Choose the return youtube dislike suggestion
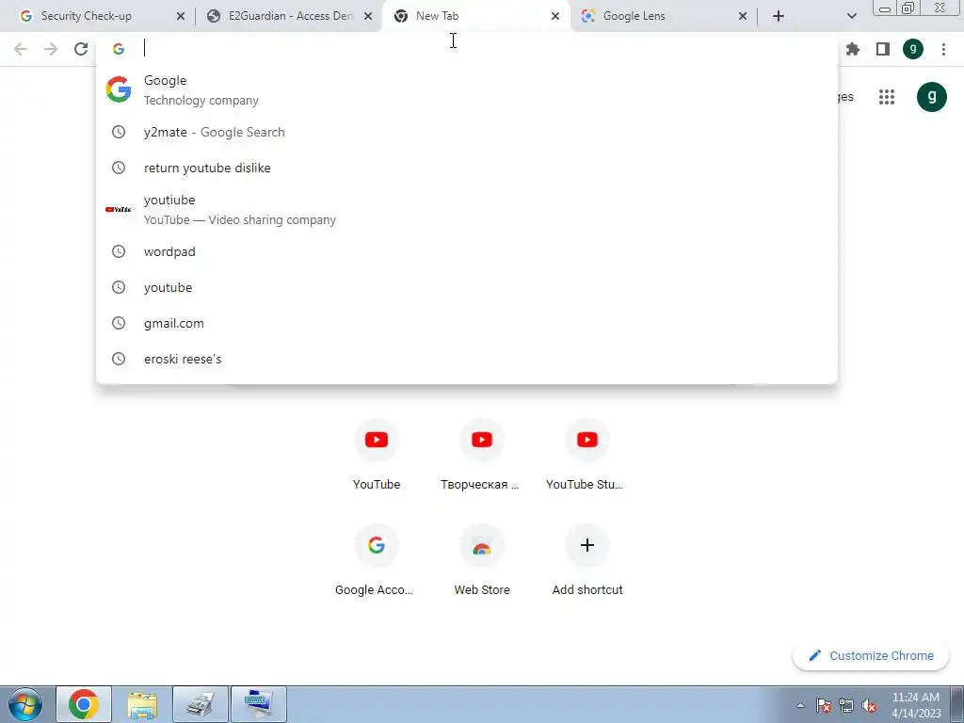 coord(467,168)
